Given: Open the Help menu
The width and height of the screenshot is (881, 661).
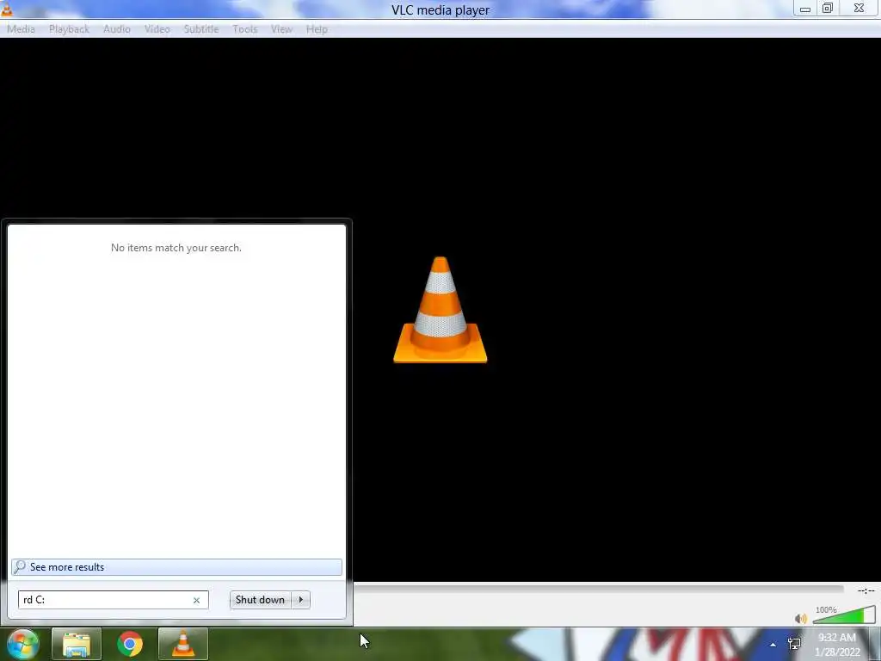Looking at the screenshot, I should click(x=317, y=29).
